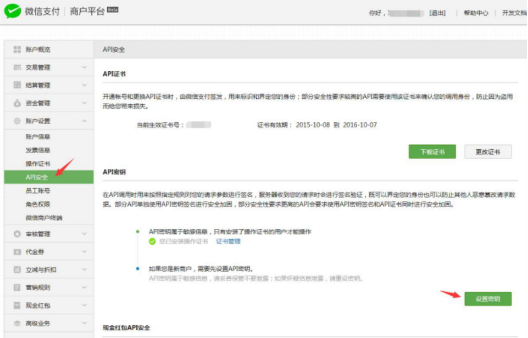Image resolution: width=528 pixels, height=338 pixels.
Task: Click the 设置密钥 button
Action: [x=488, y=299]
